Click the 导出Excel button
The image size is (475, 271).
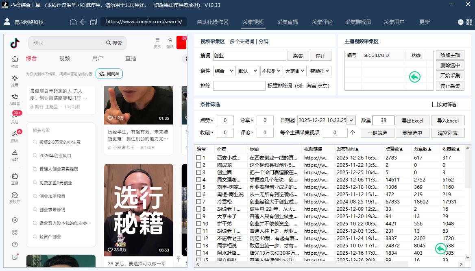tap(412, 121)
